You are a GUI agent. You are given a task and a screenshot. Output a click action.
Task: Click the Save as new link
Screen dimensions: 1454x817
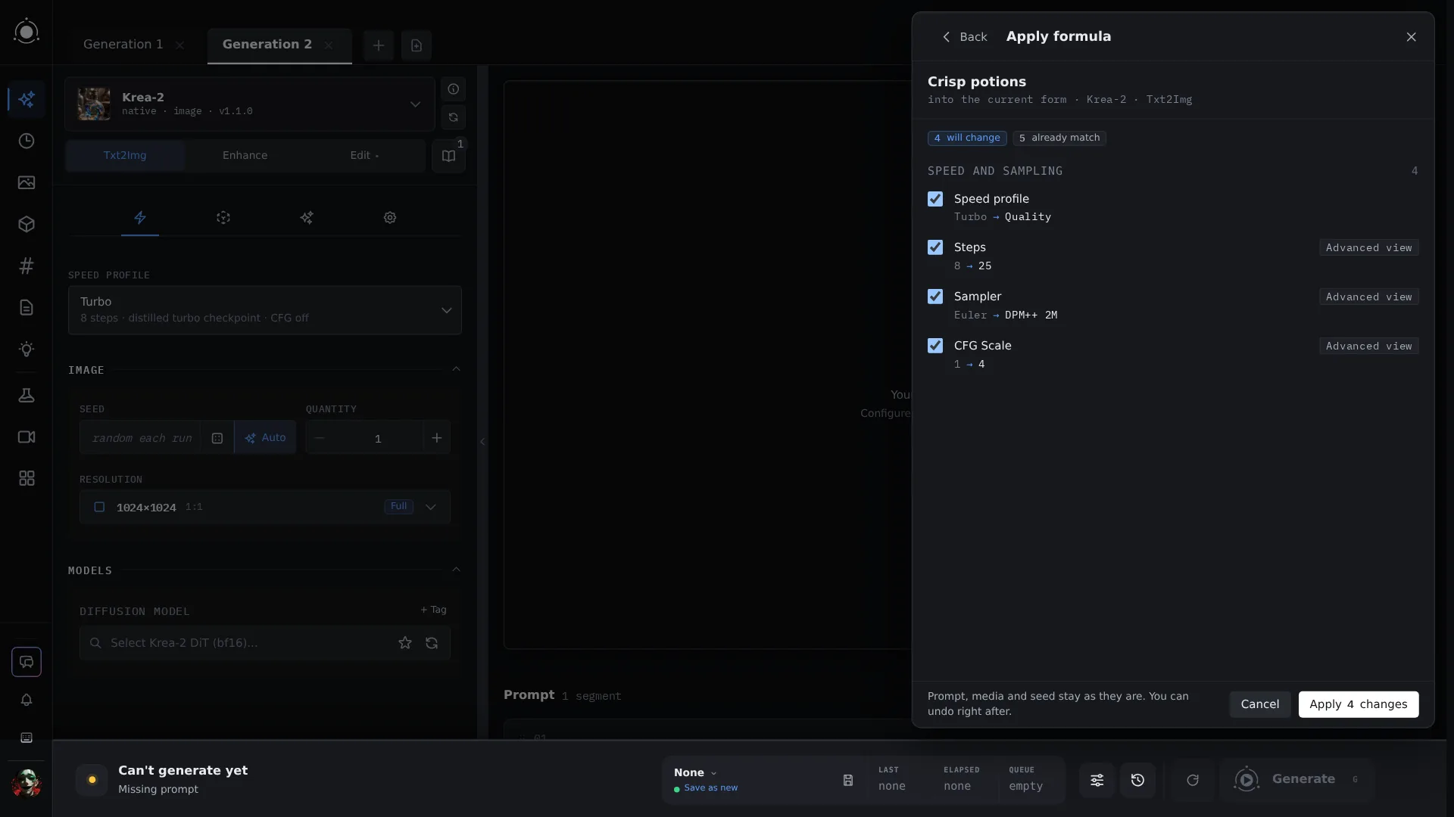[x=710, y=788]
